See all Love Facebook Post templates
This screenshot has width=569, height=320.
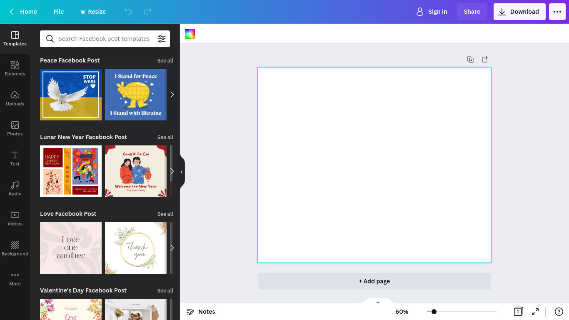pos(165,214)
